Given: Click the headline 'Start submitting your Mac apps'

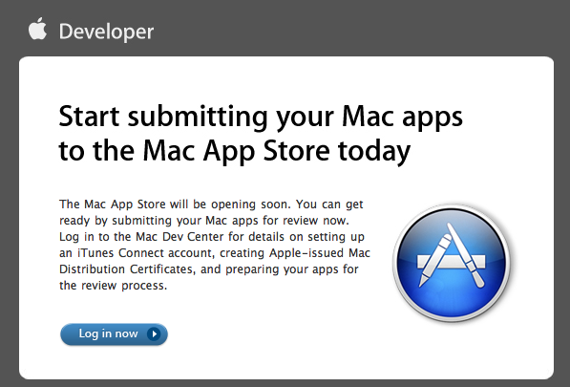Looking at the screenshot, I should [x=261, y=118].
